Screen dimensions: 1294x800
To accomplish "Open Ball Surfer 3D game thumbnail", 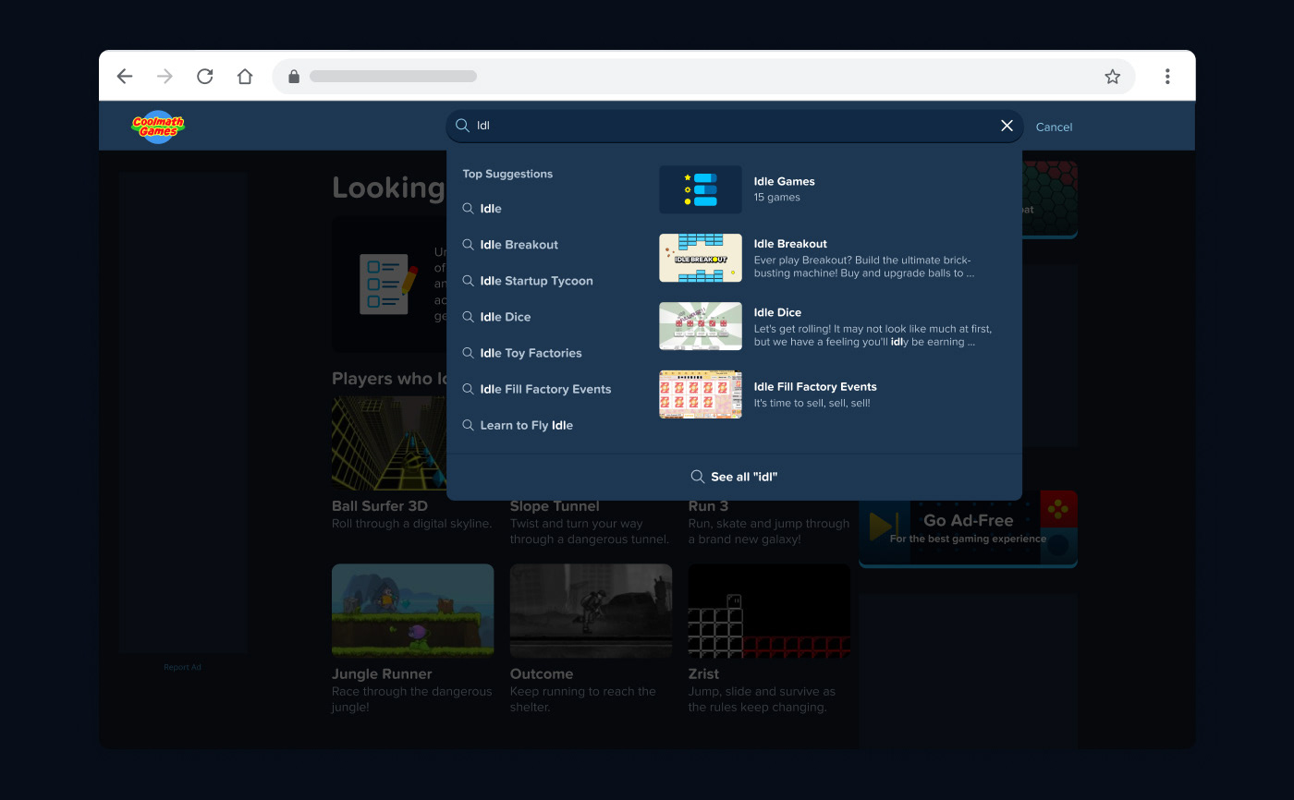I will coord(389,443).
